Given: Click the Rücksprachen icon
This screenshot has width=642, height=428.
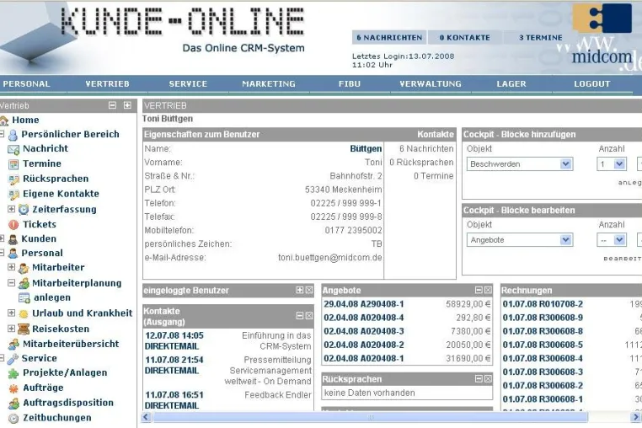Looking at the screenshot, I should pyautogui.click(x=13, y=179).
